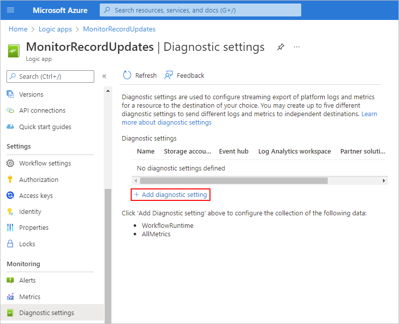Click the MonitorRecordUpdates logic app icon

[x=13, y=51]
